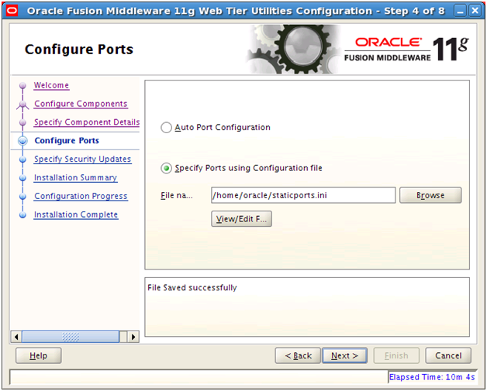Screen dimensions: 487x391
Task: Open Installation Summary step link
Action: (75, 177)
